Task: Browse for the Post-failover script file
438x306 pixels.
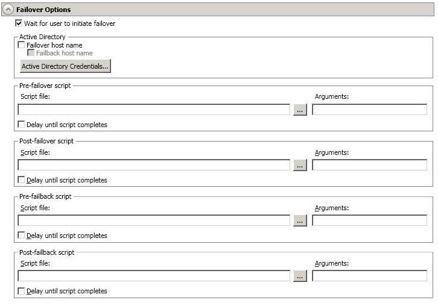Action: (300, 166)
